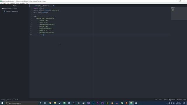Open the Selection menu
The width and height of the screenshot is (187, 105).
click(13, 3)
